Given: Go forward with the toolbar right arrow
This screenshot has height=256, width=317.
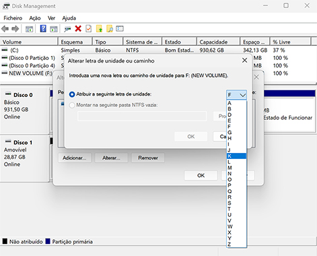Looking at the screenshot, I should click(15, 29).
